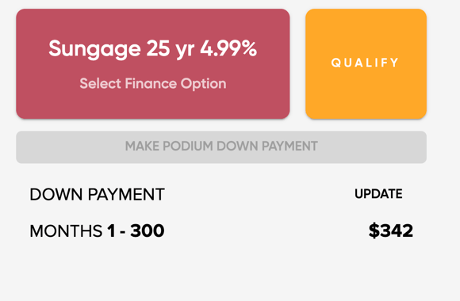
Task: Click the word 'Sungage' in the red card
Action: click(x=94, y=50)
